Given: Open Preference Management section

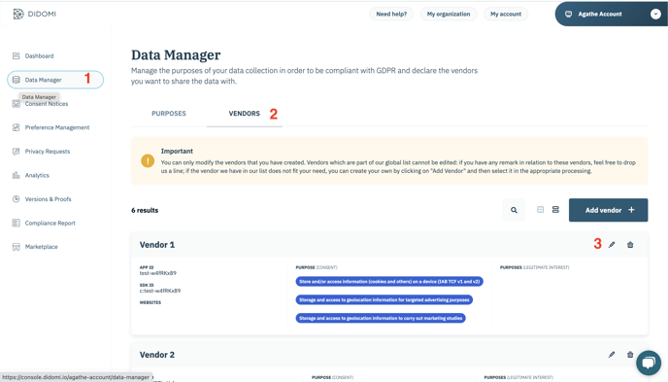Looking at the screenshot, I should [57, 127].
